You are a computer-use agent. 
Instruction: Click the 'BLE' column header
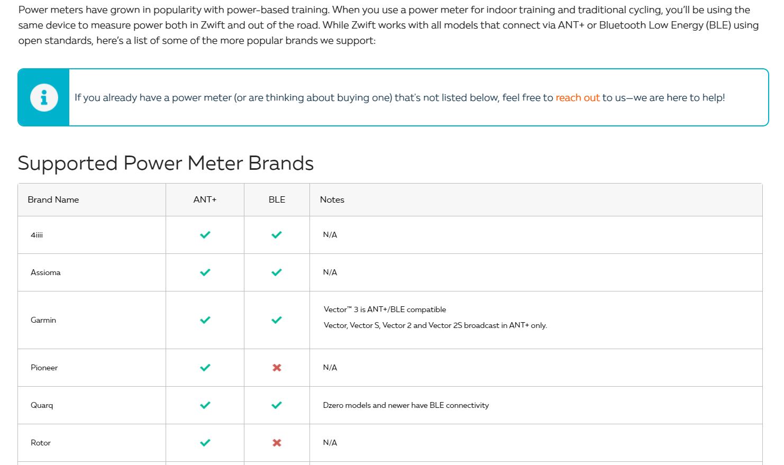(x=277, y=199)
